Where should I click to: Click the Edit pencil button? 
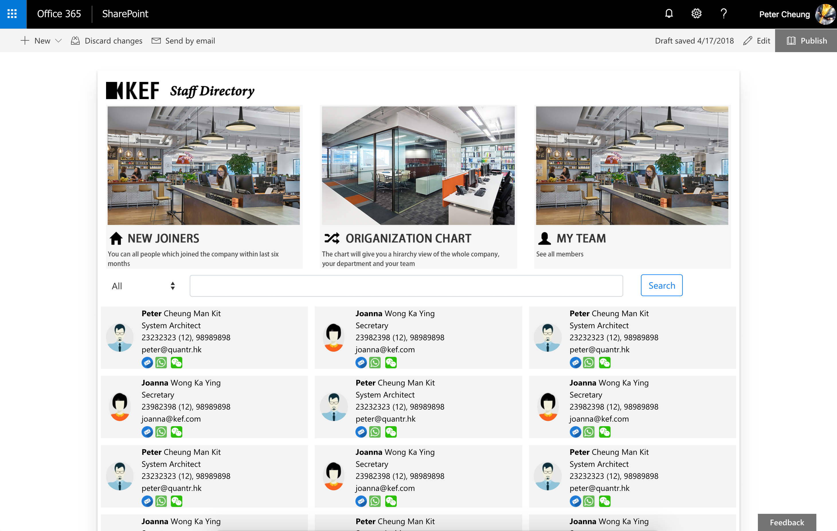757,41
